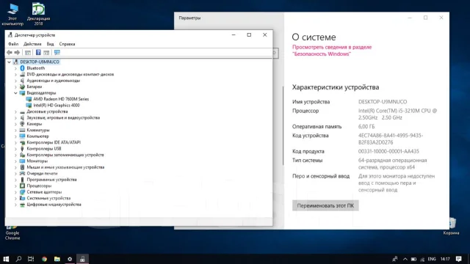Viewport: 470px width, 264px height.
Task: Click the processor value Intel(R) Core(TM) i5-3210M
Action: coord(397,114)
